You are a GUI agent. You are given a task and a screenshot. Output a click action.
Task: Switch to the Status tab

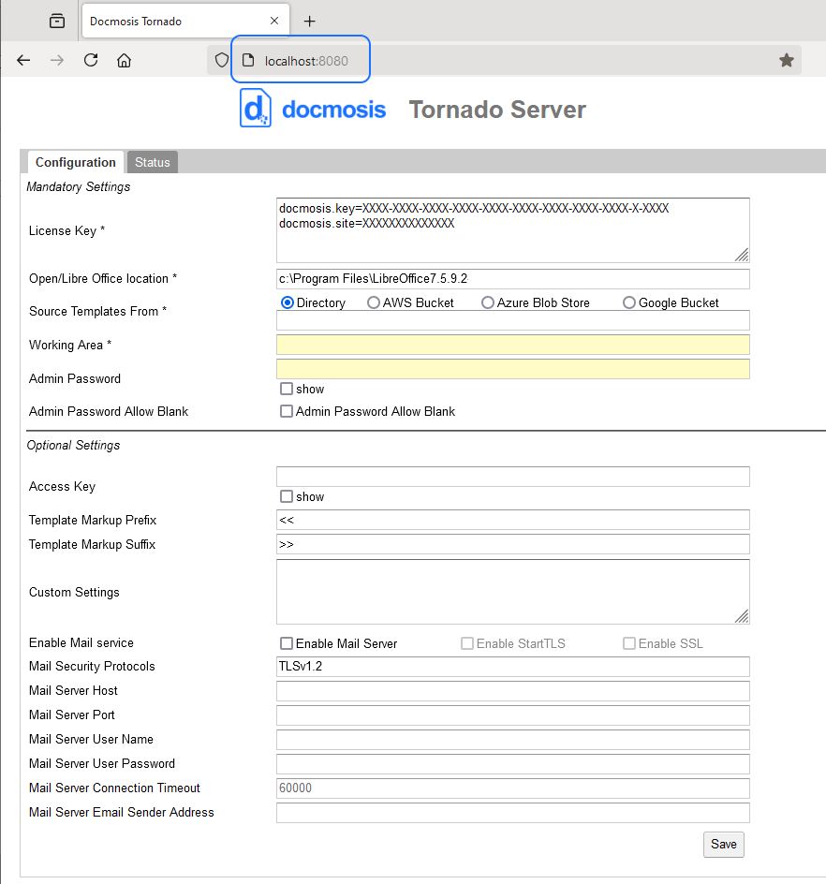pos(153,162)
